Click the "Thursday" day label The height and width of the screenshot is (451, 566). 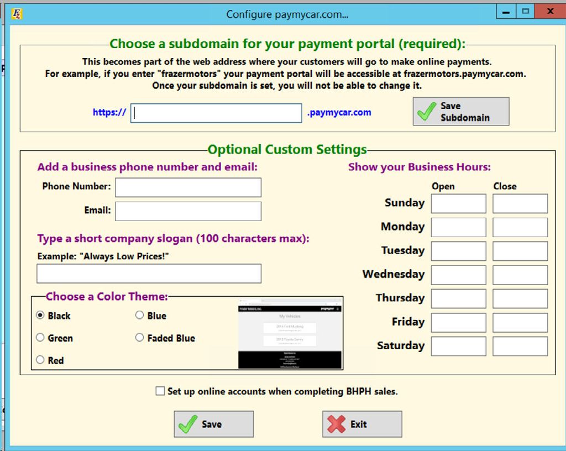point(400,298)
